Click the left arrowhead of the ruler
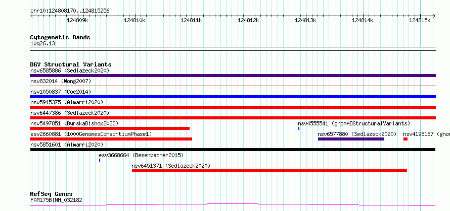 pos(31,16)
